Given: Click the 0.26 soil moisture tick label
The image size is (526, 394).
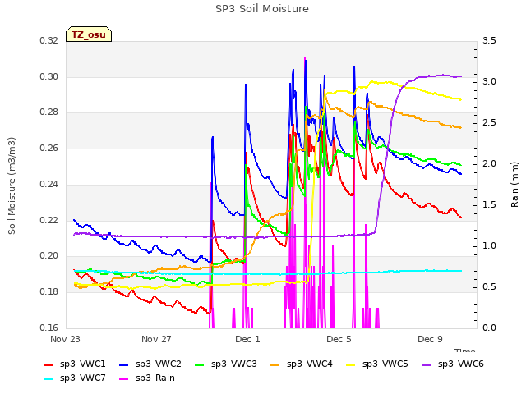Looking at the screenshot, I should 49,148.
